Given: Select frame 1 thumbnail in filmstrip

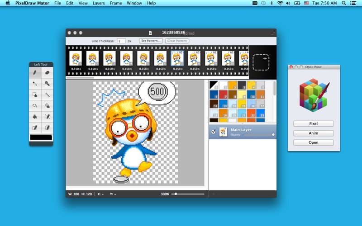Looking at the screenshot, I should tap(76, 58).
